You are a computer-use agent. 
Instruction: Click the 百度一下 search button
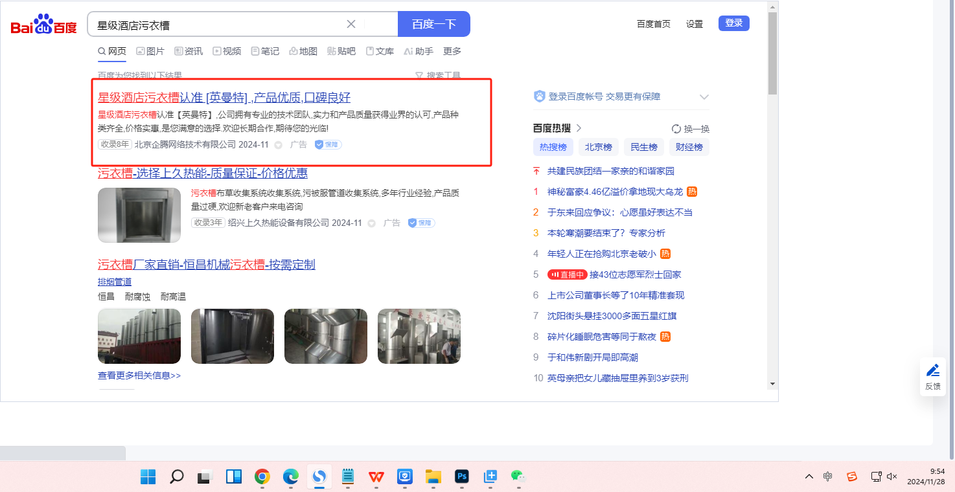[434, 24]
